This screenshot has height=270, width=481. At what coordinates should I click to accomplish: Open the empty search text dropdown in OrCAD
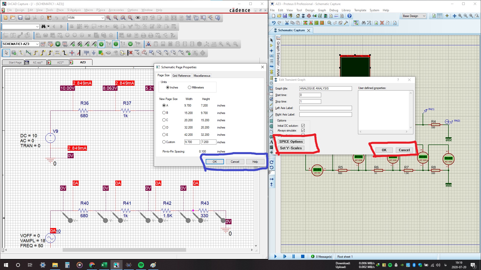point(37,26)
